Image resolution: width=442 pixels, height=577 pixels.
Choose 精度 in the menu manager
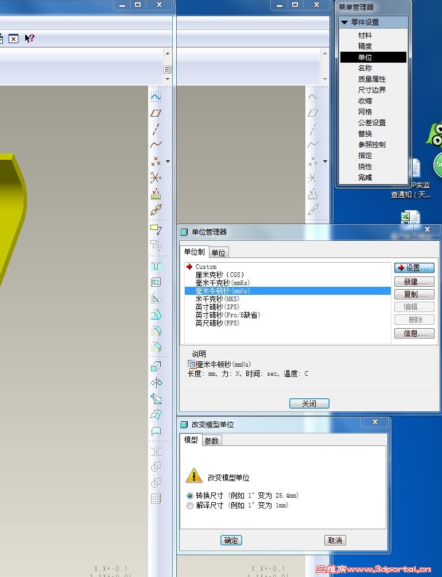coord(365,47)
